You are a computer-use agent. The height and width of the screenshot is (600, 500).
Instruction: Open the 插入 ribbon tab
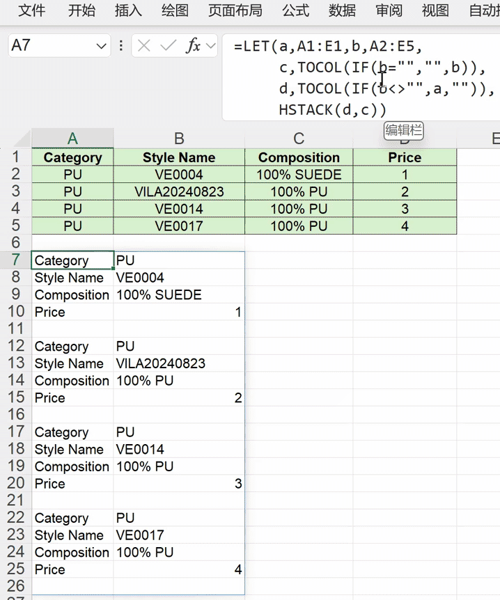pyautogui.click(x=128, y=10)
